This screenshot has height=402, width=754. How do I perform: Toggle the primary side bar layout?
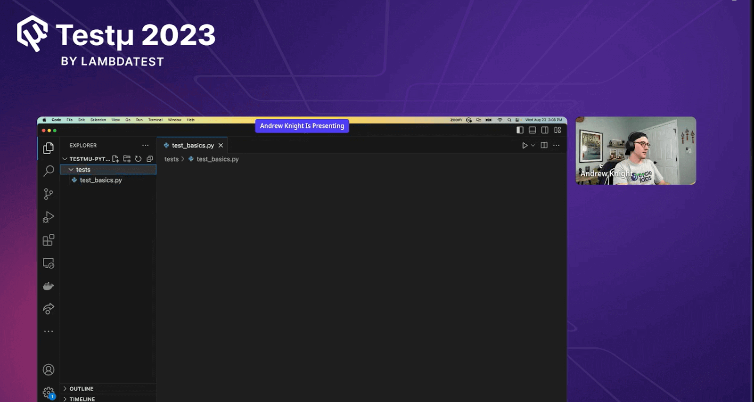(520, 130)
